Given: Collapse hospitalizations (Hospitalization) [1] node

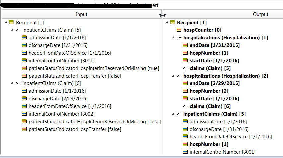Looking at the screenshot, I should coord(173,38).
